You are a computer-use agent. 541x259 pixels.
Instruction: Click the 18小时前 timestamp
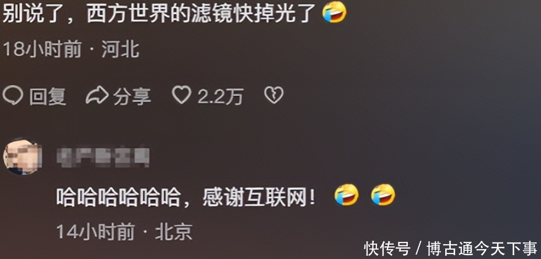[x=42, y=50]
